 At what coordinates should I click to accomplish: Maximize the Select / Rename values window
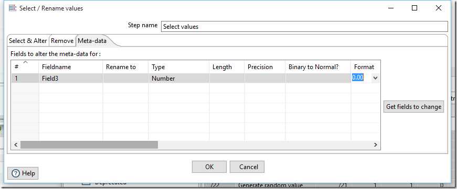click(415, 8)
